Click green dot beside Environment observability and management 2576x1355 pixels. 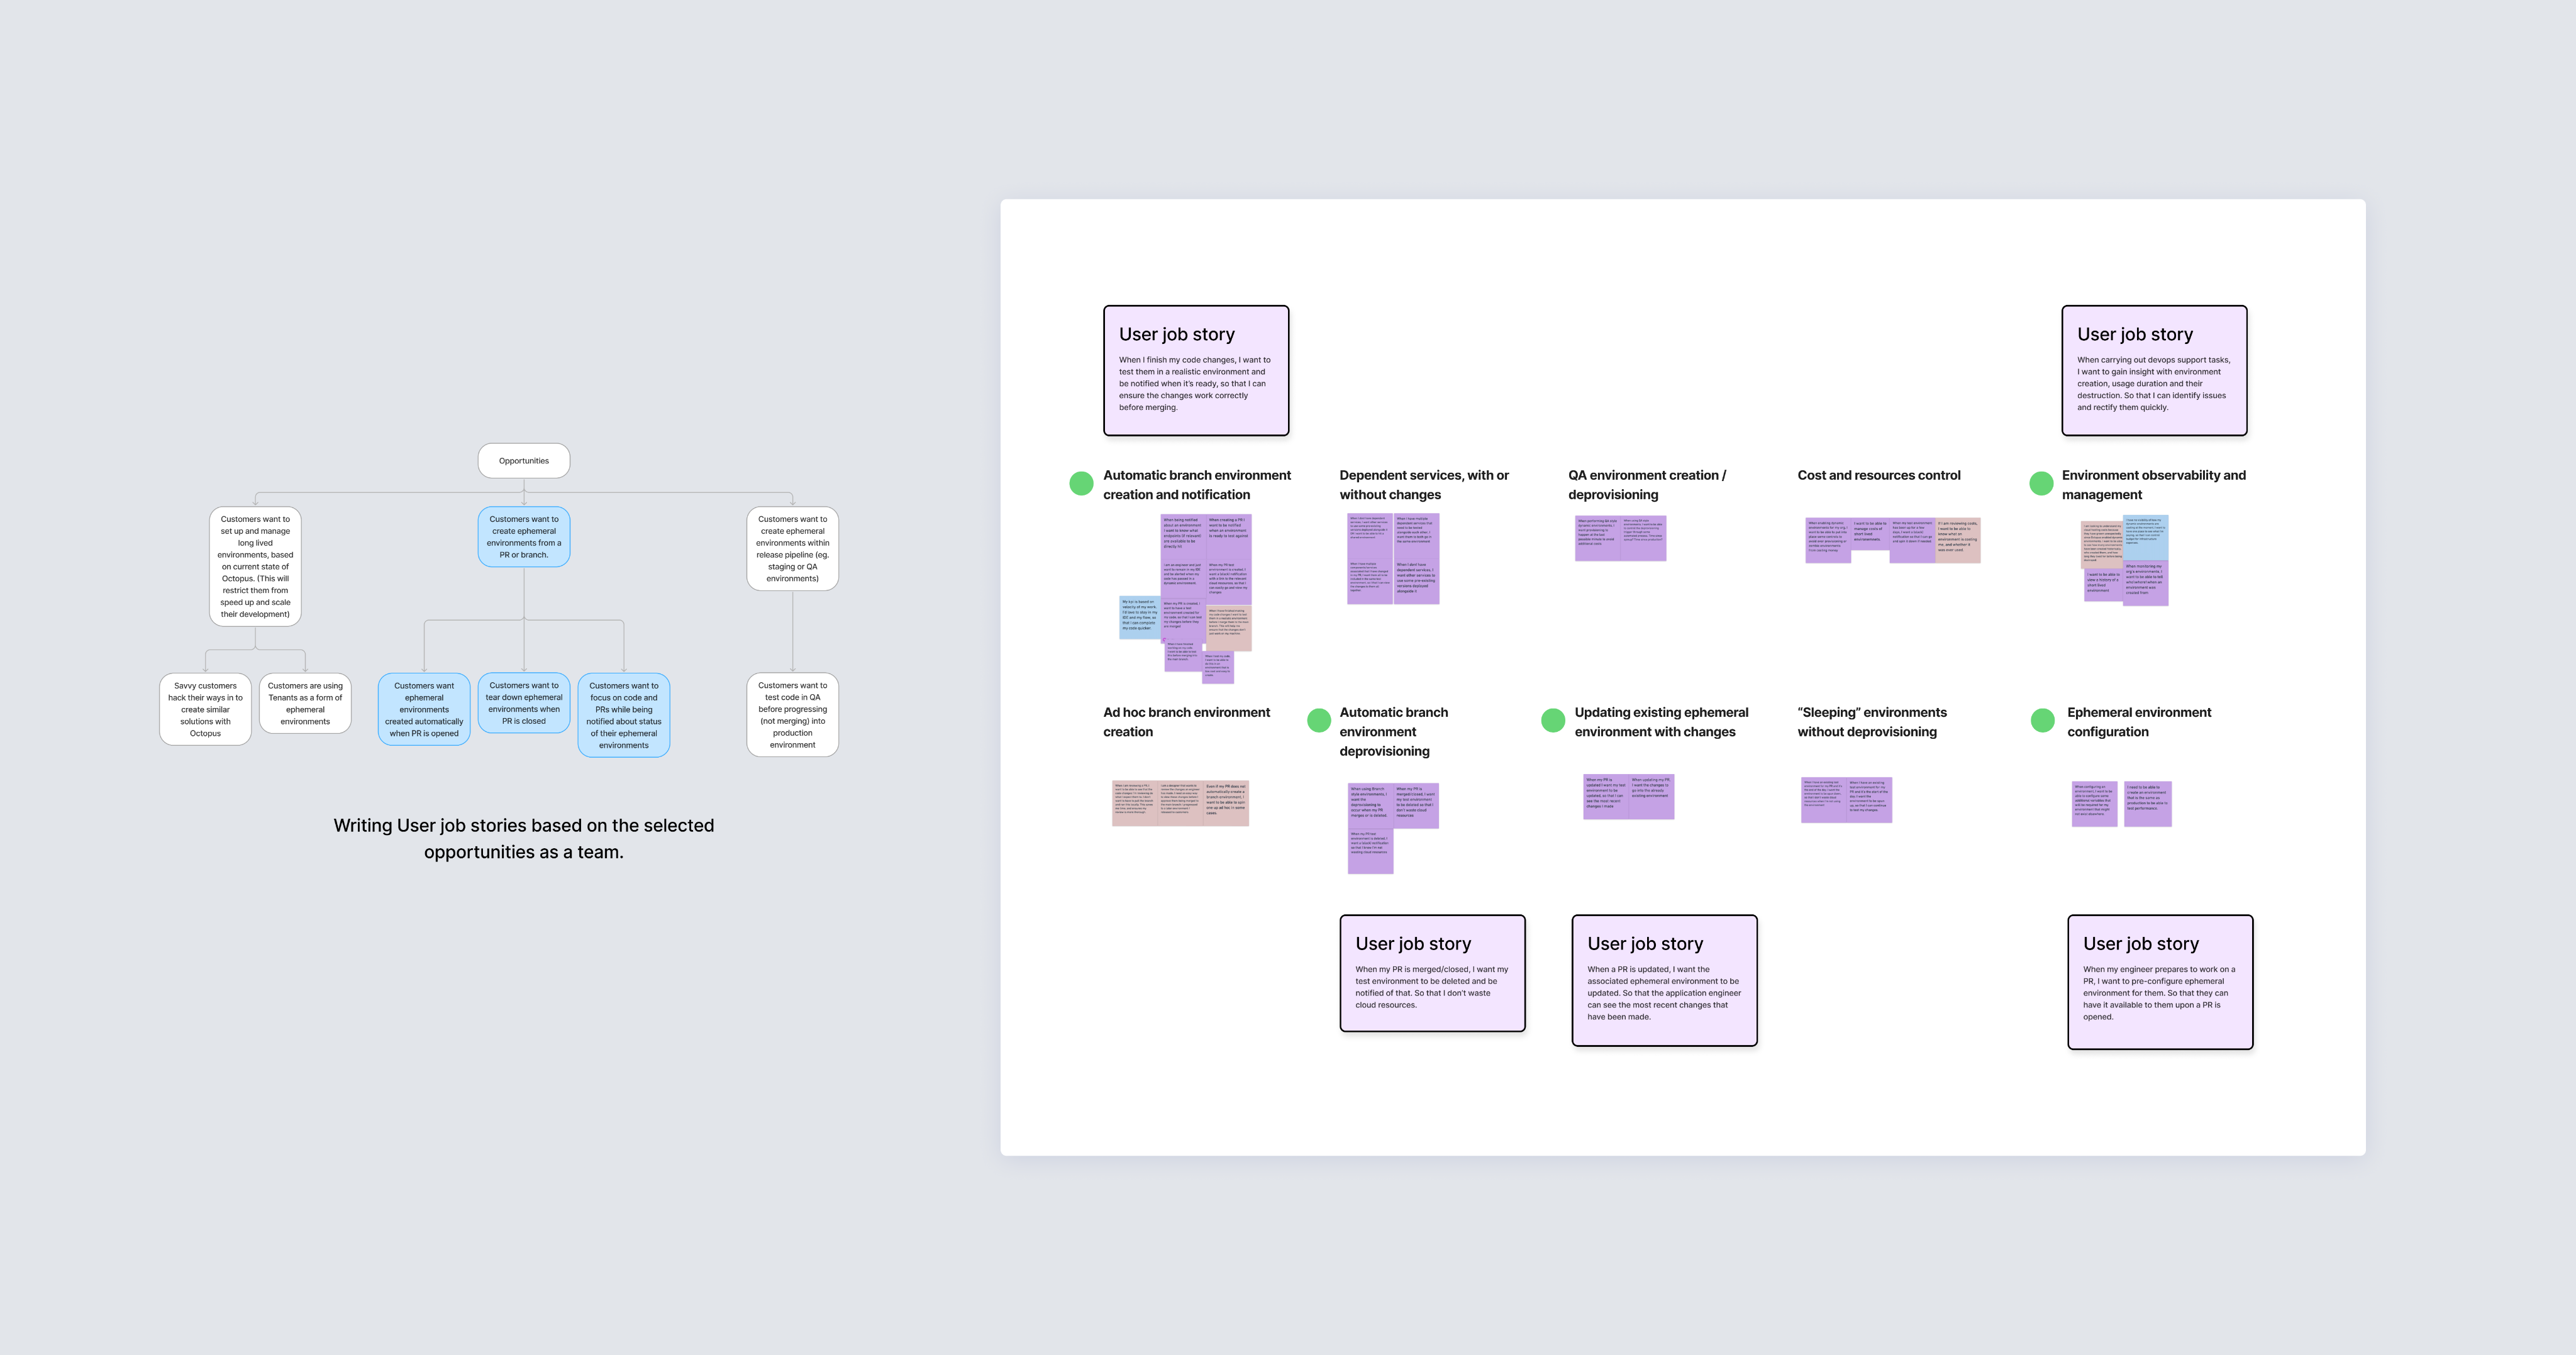(2041, 484)
